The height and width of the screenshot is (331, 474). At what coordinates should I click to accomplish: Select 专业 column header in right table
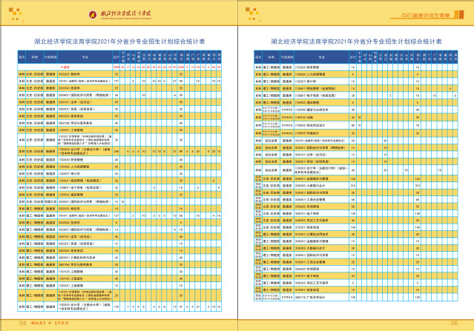pyautogui.click(x=320, y=56)
